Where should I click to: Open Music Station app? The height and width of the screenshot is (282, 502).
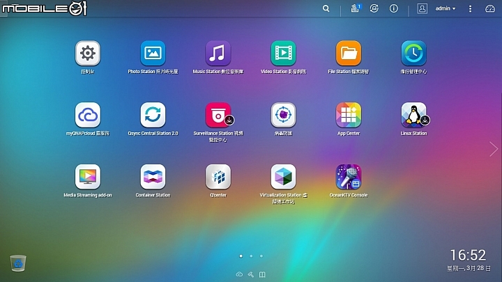(218, 53)
